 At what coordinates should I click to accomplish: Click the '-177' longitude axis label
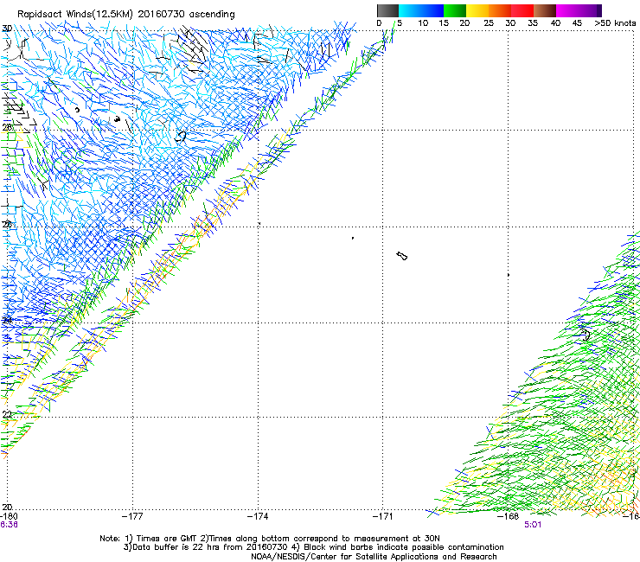point(132,516)
